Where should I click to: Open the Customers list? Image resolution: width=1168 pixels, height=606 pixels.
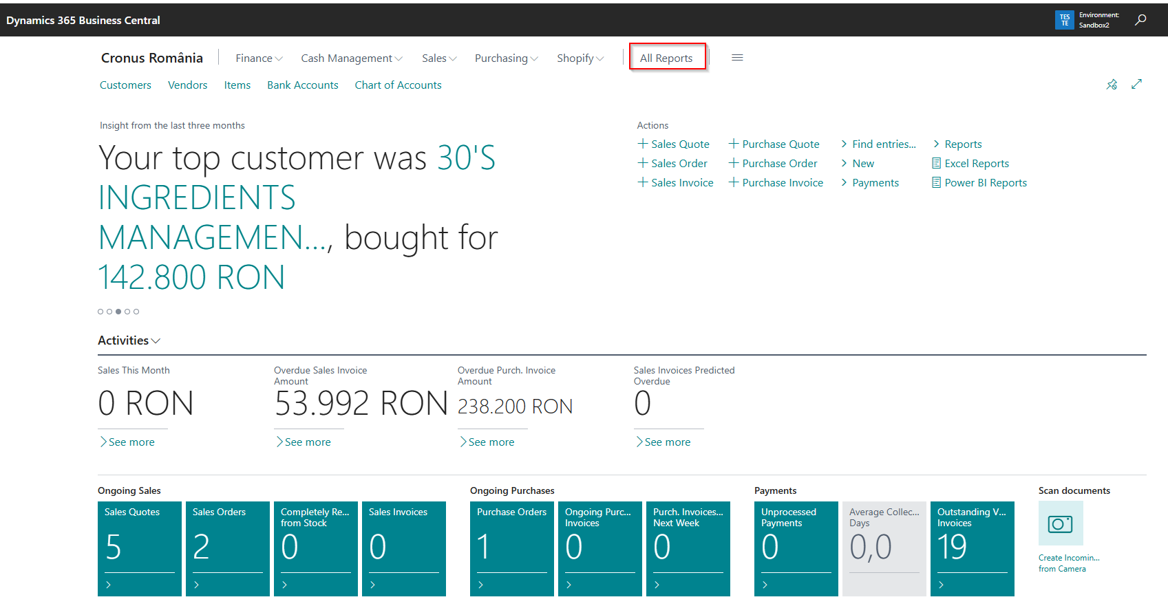tap(125, 85)
